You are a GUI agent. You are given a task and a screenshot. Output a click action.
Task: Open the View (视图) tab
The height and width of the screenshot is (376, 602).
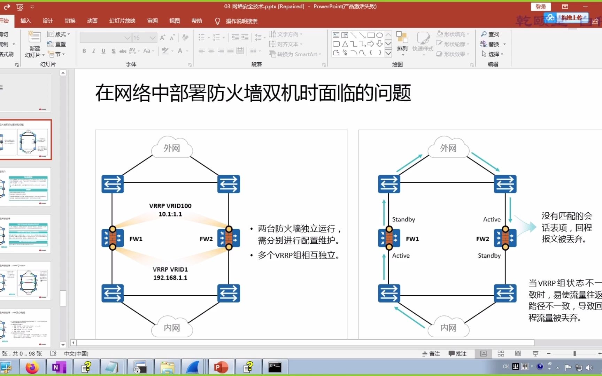[x=175, y=21]
